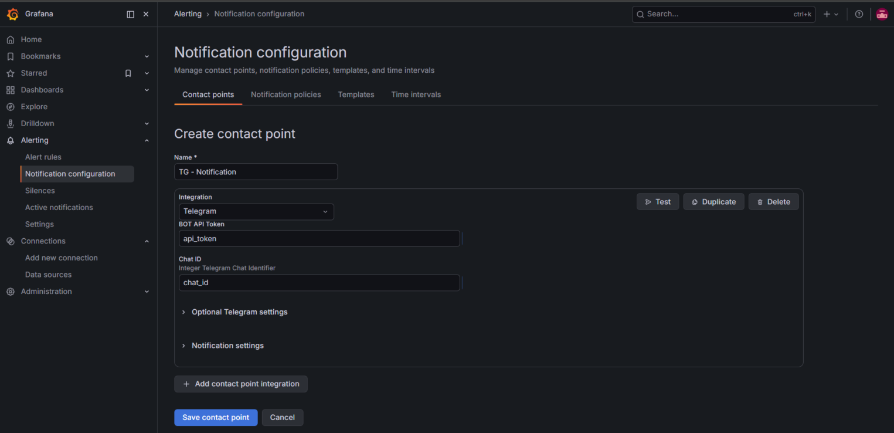This screenshot has height=433, width=894.
Task: Click the top Search box
Action: pyautogui.click(x=723, y=14)
